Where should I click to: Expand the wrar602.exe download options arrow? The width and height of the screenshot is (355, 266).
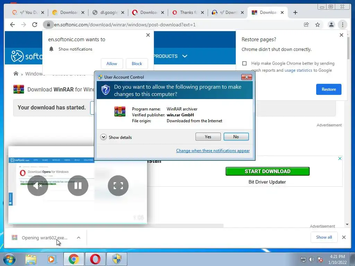pyautogui.click(x=79, y=238)
